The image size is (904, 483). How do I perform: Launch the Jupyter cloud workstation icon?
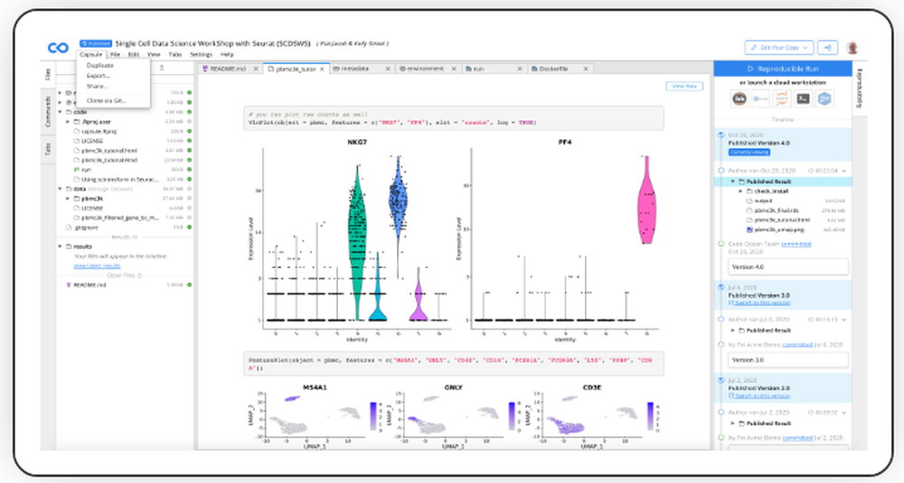[782, 98]
